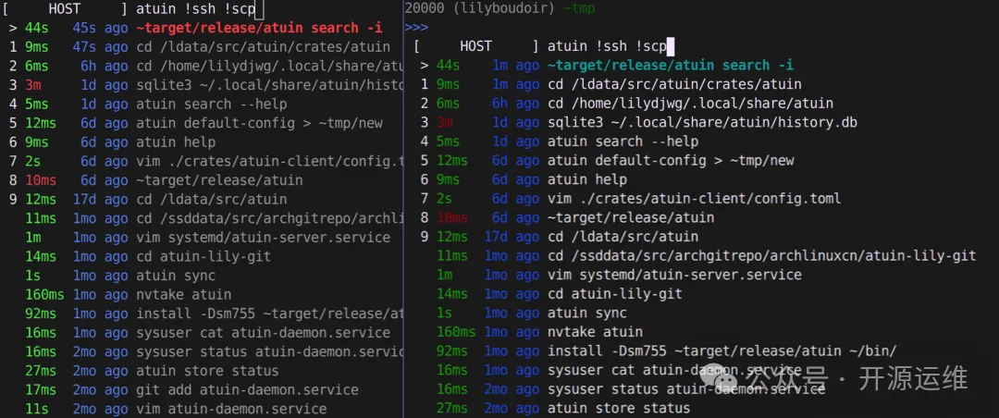Click the ">>>" shell prompt in right pane
999x418 pixels.
tap(416, 27)
